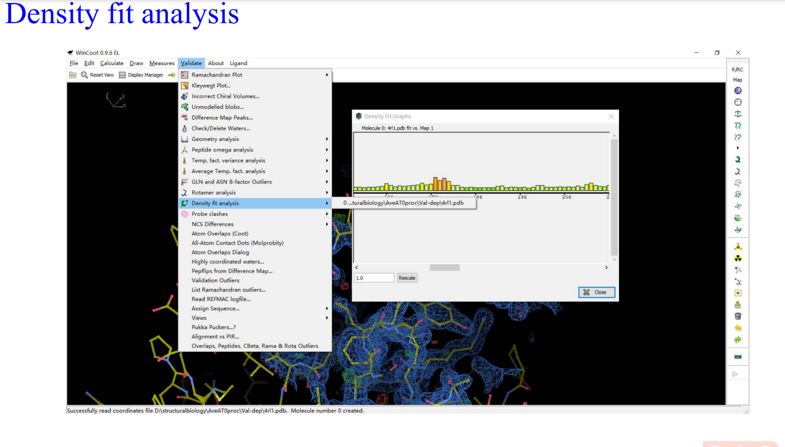
Task: Open the Draw menu
Action: [x=136, y=63]
